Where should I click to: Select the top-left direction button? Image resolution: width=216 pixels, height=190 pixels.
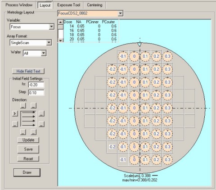pyautogui.click(x=23, y=105)
